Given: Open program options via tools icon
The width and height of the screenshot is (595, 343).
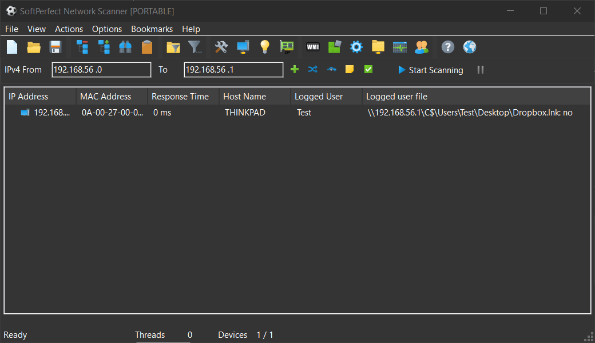Looking at the screenshot, I should (221, 47).
